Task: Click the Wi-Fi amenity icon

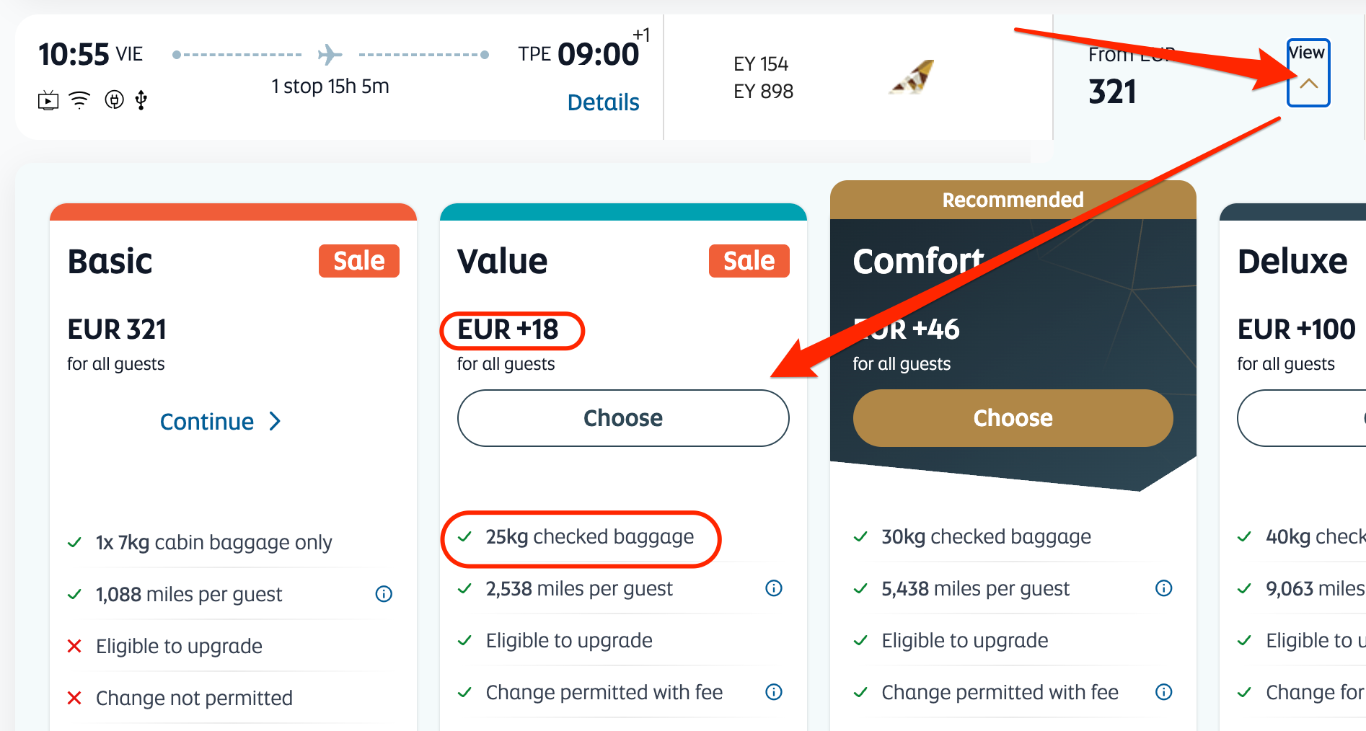Action: point(79,100)
